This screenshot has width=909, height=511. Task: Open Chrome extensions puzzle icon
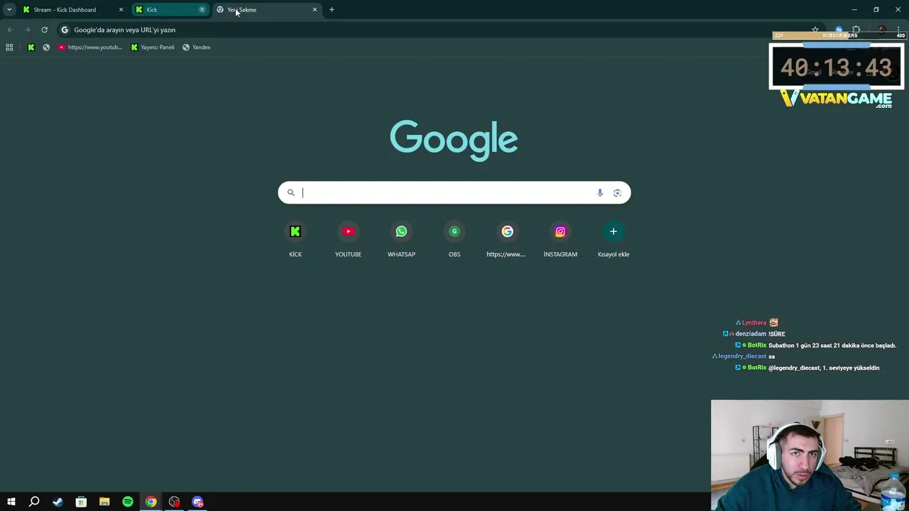tap(856, 30)
